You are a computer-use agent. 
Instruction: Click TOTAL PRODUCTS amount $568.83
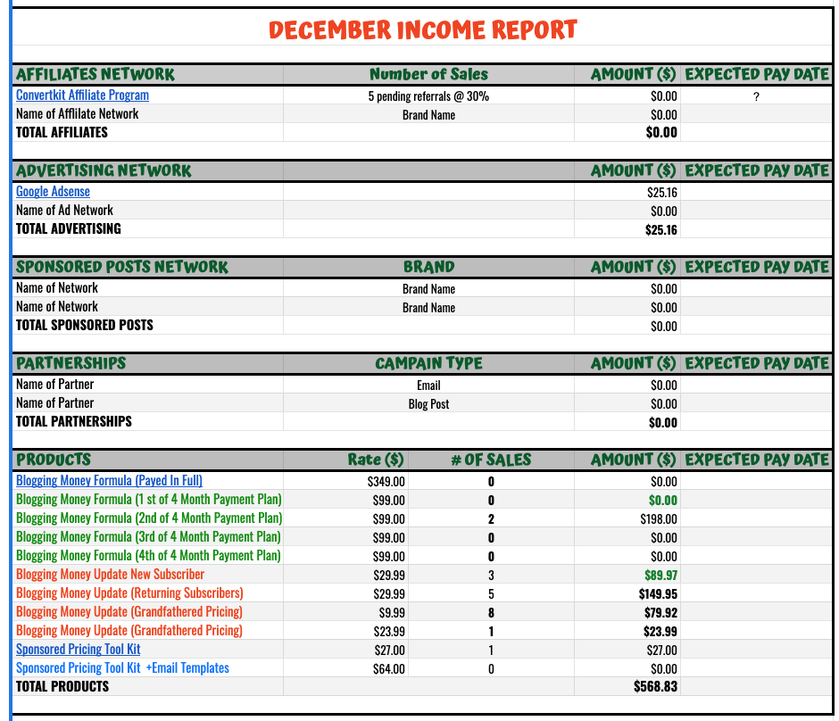[x=655, y=686]
